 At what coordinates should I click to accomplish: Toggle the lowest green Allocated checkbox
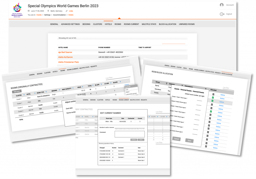[211, 111]
